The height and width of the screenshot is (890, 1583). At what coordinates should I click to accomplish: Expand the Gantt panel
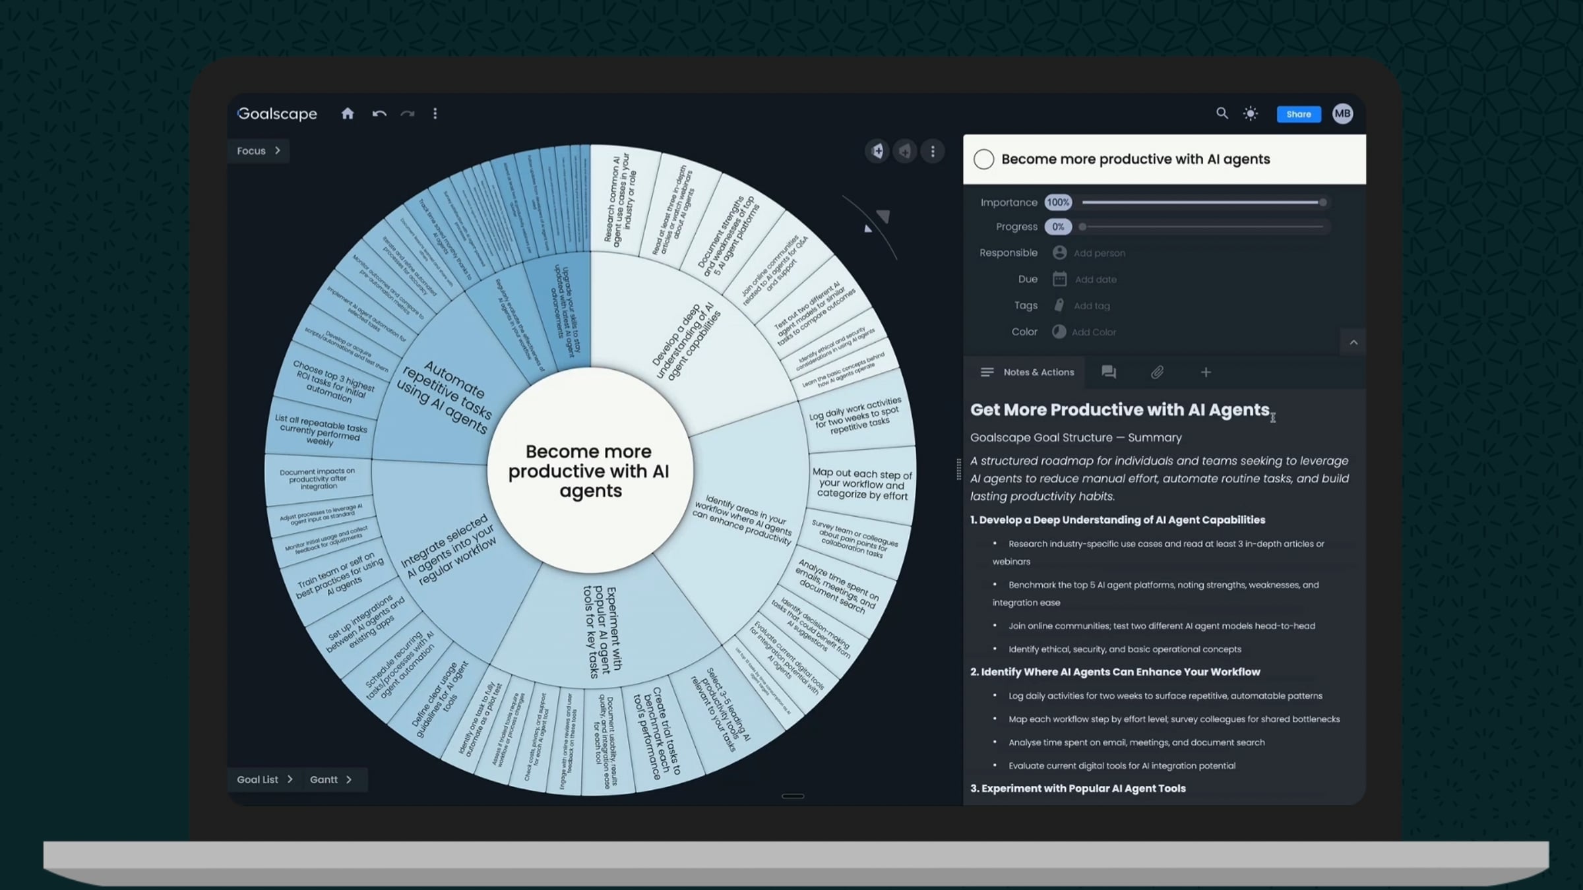(331, 779)
